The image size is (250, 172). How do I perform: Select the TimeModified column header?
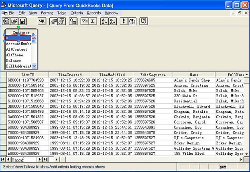click(x=112, y=75)
